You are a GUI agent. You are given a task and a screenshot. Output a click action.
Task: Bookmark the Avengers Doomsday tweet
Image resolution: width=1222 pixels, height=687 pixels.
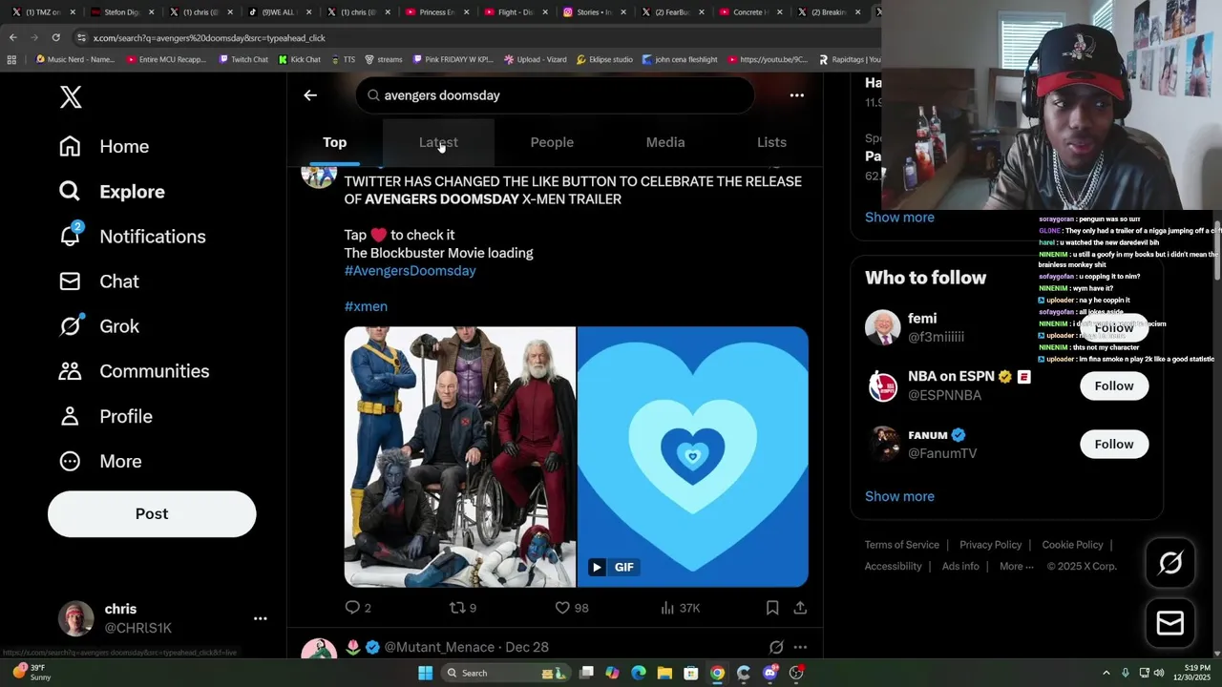point(772,608)
